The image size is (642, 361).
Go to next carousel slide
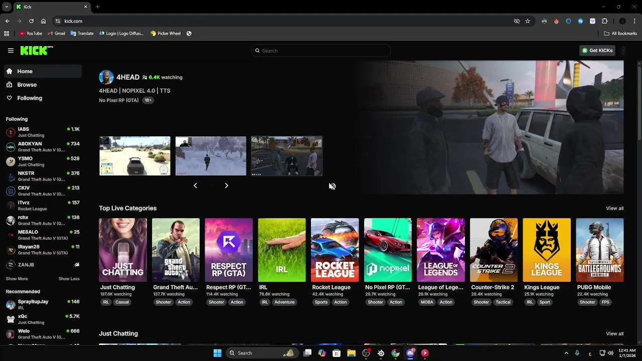click(226, 186)
